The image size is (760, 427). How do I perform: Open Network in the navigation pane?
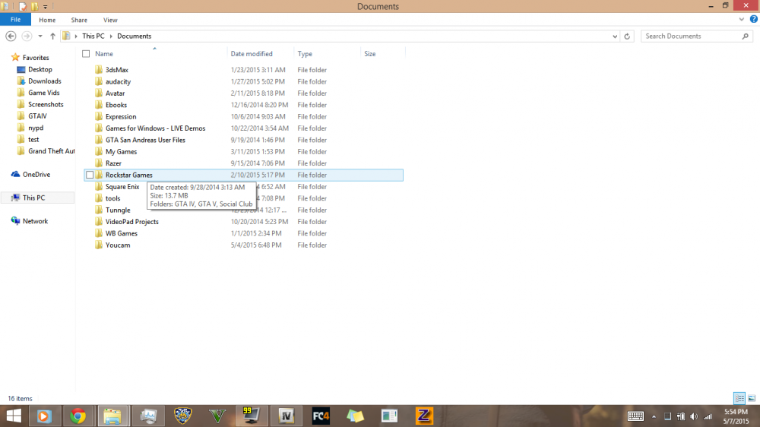(x=36, y=221)
